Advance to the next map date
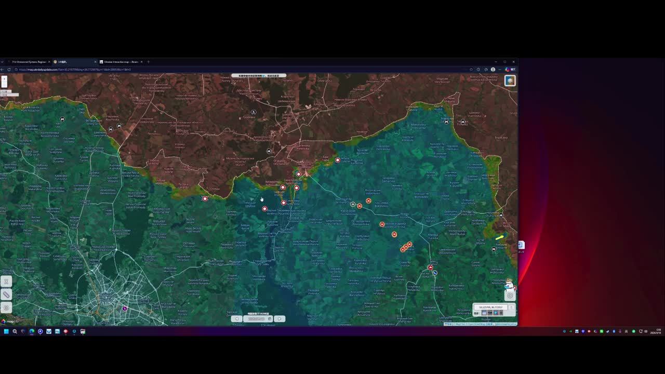The image size is (665, 374). (280, 319)
